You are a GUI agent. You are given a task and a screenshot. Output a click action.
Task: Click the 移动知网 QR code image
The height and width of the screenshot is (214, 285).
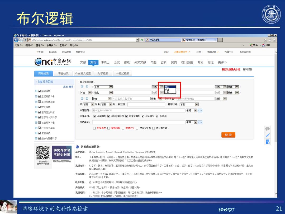click(x=43, y=152)
